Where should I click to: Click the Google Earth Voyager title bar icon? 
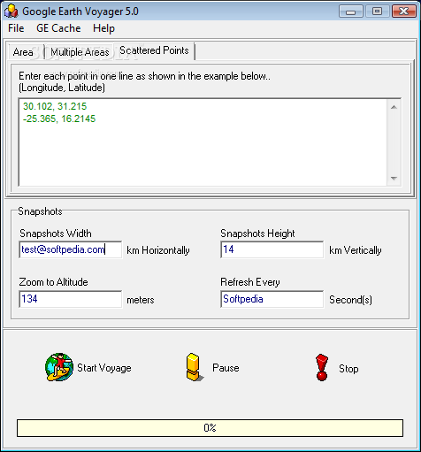point(11,11)
